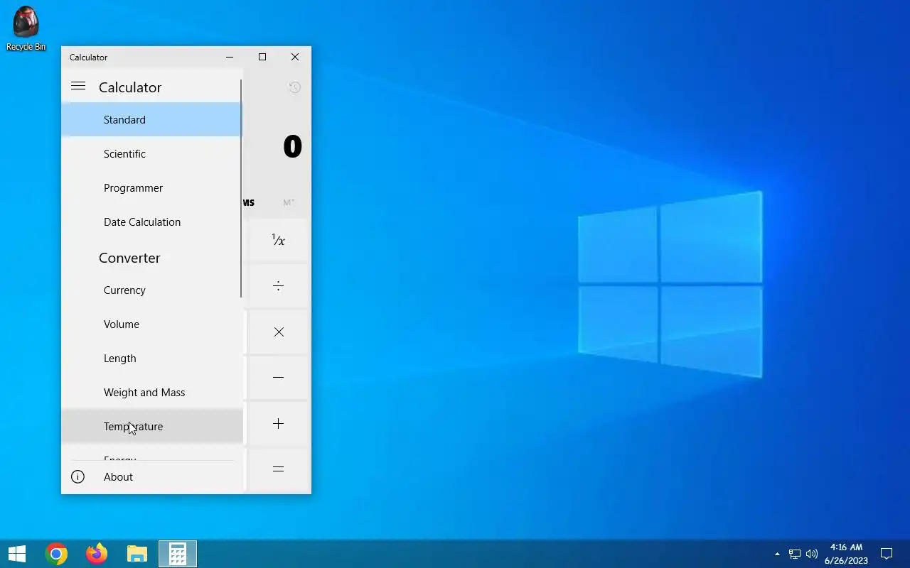Click the minus key

[x=278, y=377]
